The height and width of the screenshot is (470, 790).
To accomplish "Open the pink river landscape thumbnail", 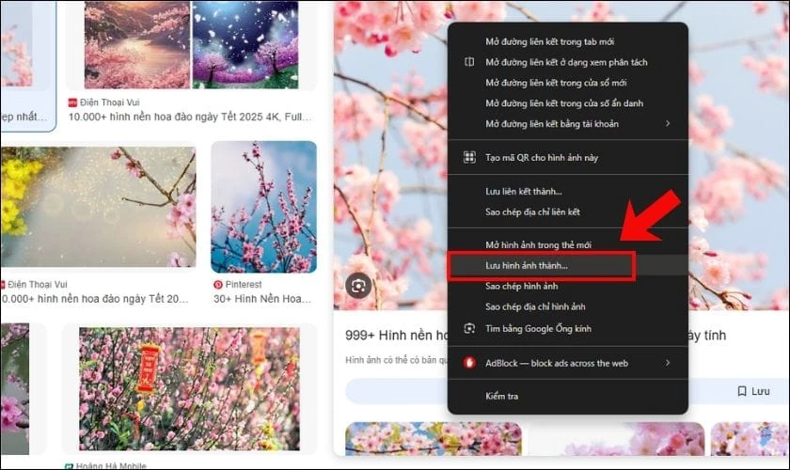I will [x=137, y=45].
